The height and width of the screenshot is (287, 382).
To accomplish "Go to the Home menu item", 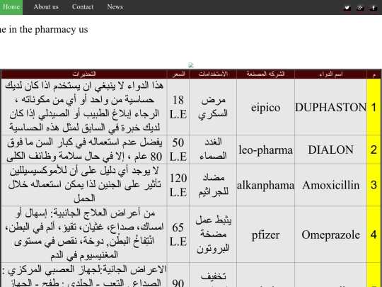I will pos(11,7).
